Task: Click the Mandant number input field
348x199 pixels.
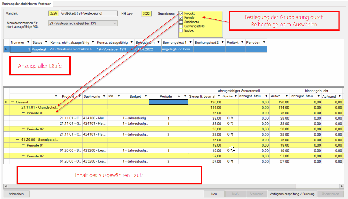Action: point(54,14)
